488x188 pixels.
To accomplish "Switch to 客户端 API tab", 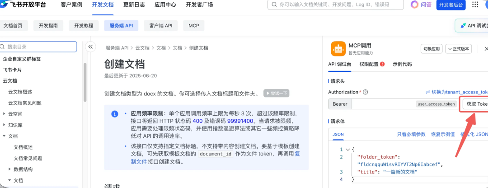I will (x=160, y=25).
